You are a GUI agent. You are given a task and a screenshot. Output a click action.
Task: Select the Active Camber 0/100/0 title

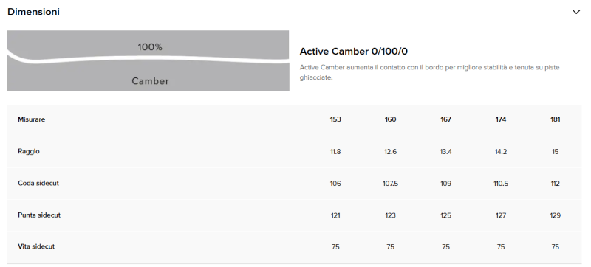pyautogui.click(x=354, y=52)
